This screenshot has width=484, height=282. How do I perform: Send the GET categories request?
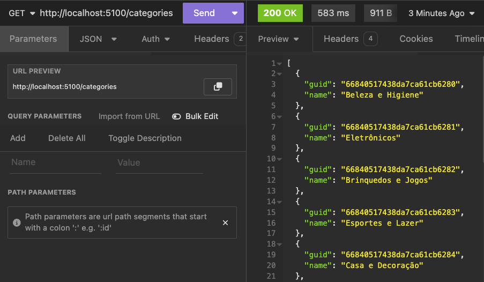click(x=204, y=13)
